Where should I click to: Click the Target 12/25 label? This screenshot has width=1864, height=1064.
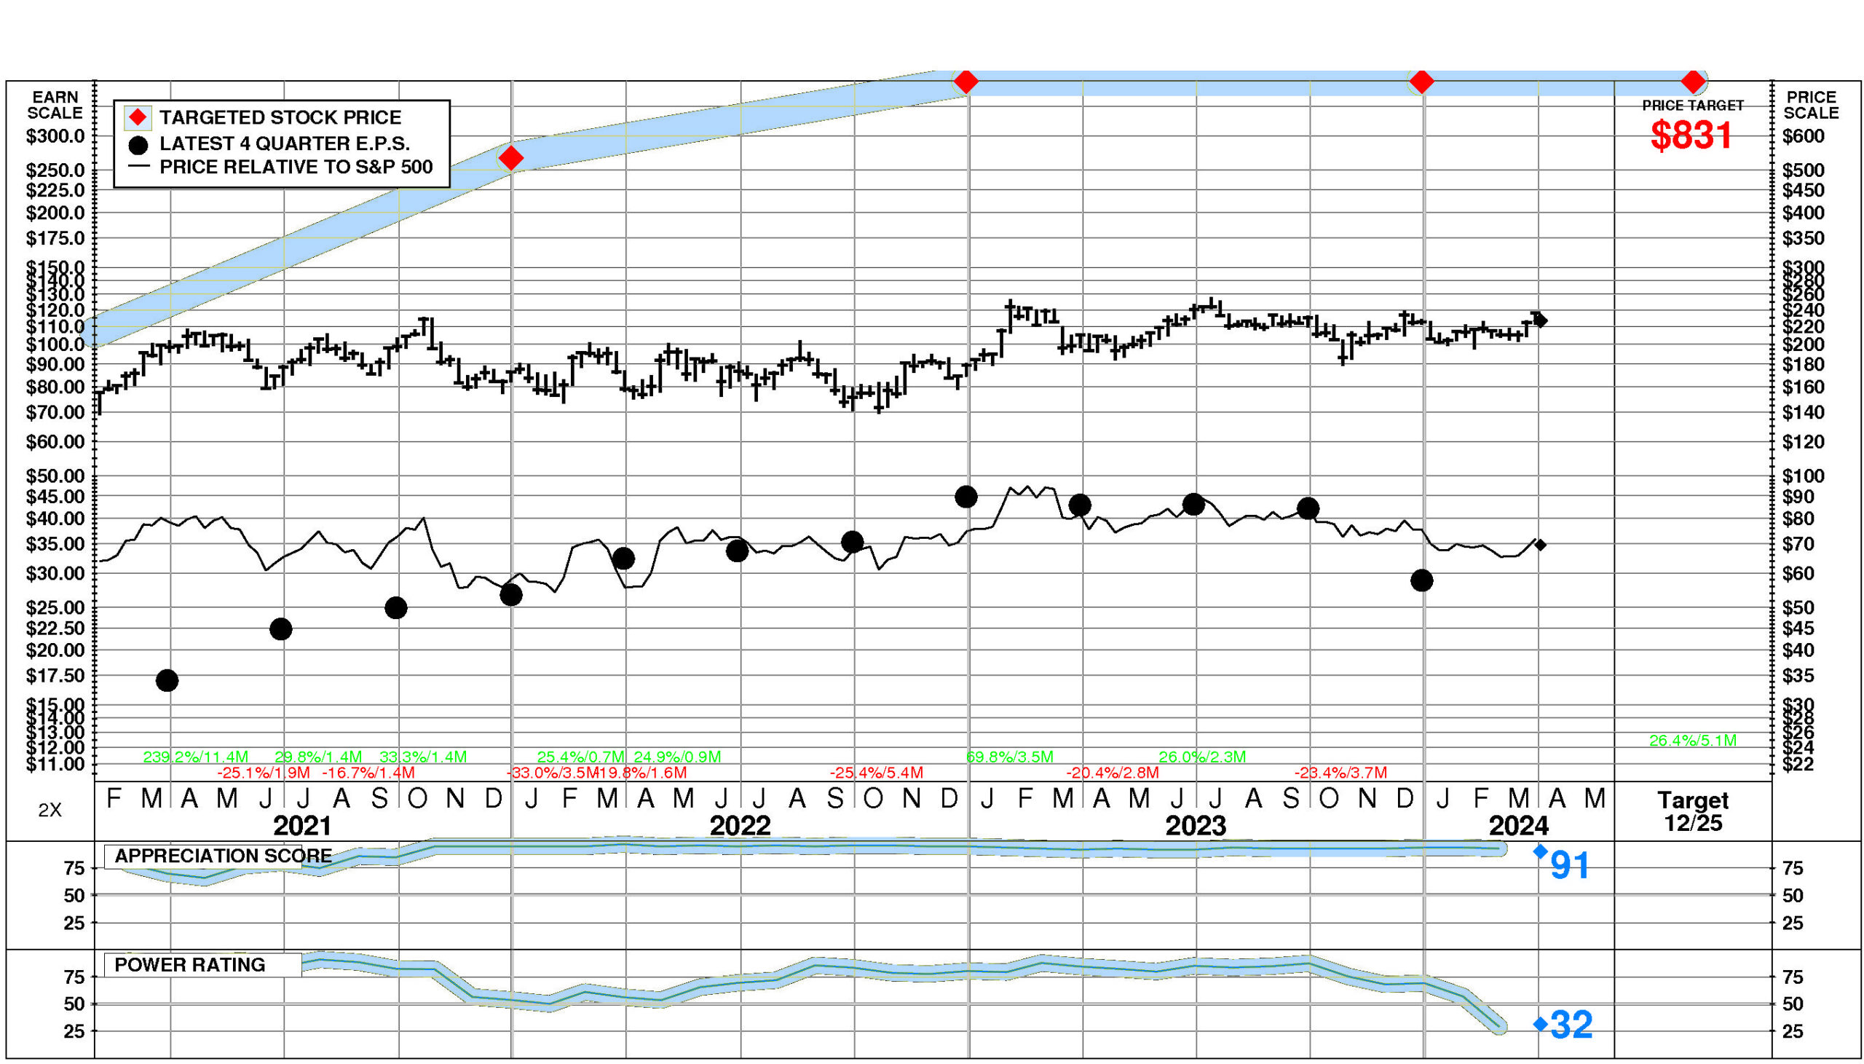coord(1692,811)
